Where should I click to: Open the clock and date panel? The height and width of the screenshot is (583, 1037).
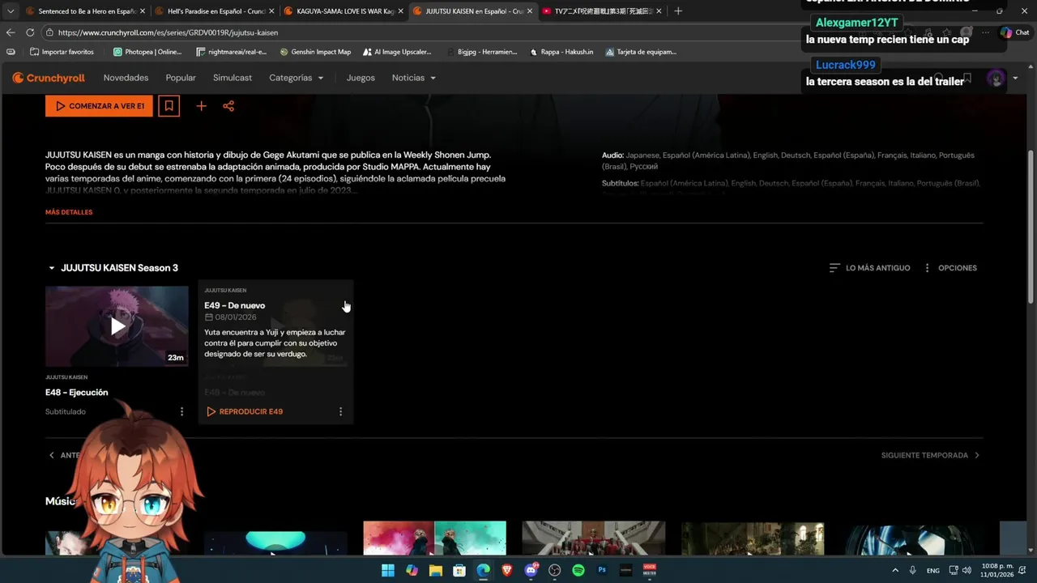point(997,570)
